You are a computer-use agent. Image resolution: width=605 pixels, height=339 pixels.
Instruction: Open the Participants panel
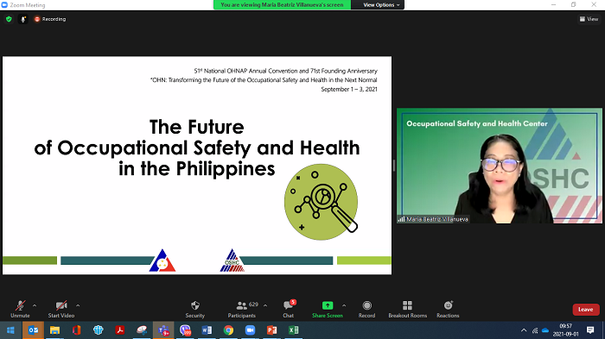click(241, 309)
